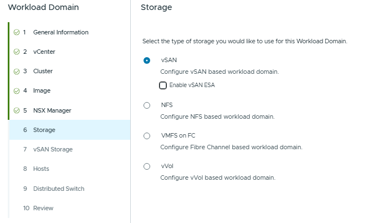Click the checkmark icon beside Image step
The width and height of the screenshot is (379, 223).
click(16, 90)
